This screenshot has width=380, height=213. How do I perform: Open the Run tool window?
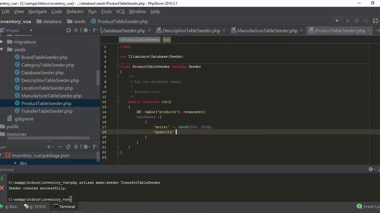(9, 206)
